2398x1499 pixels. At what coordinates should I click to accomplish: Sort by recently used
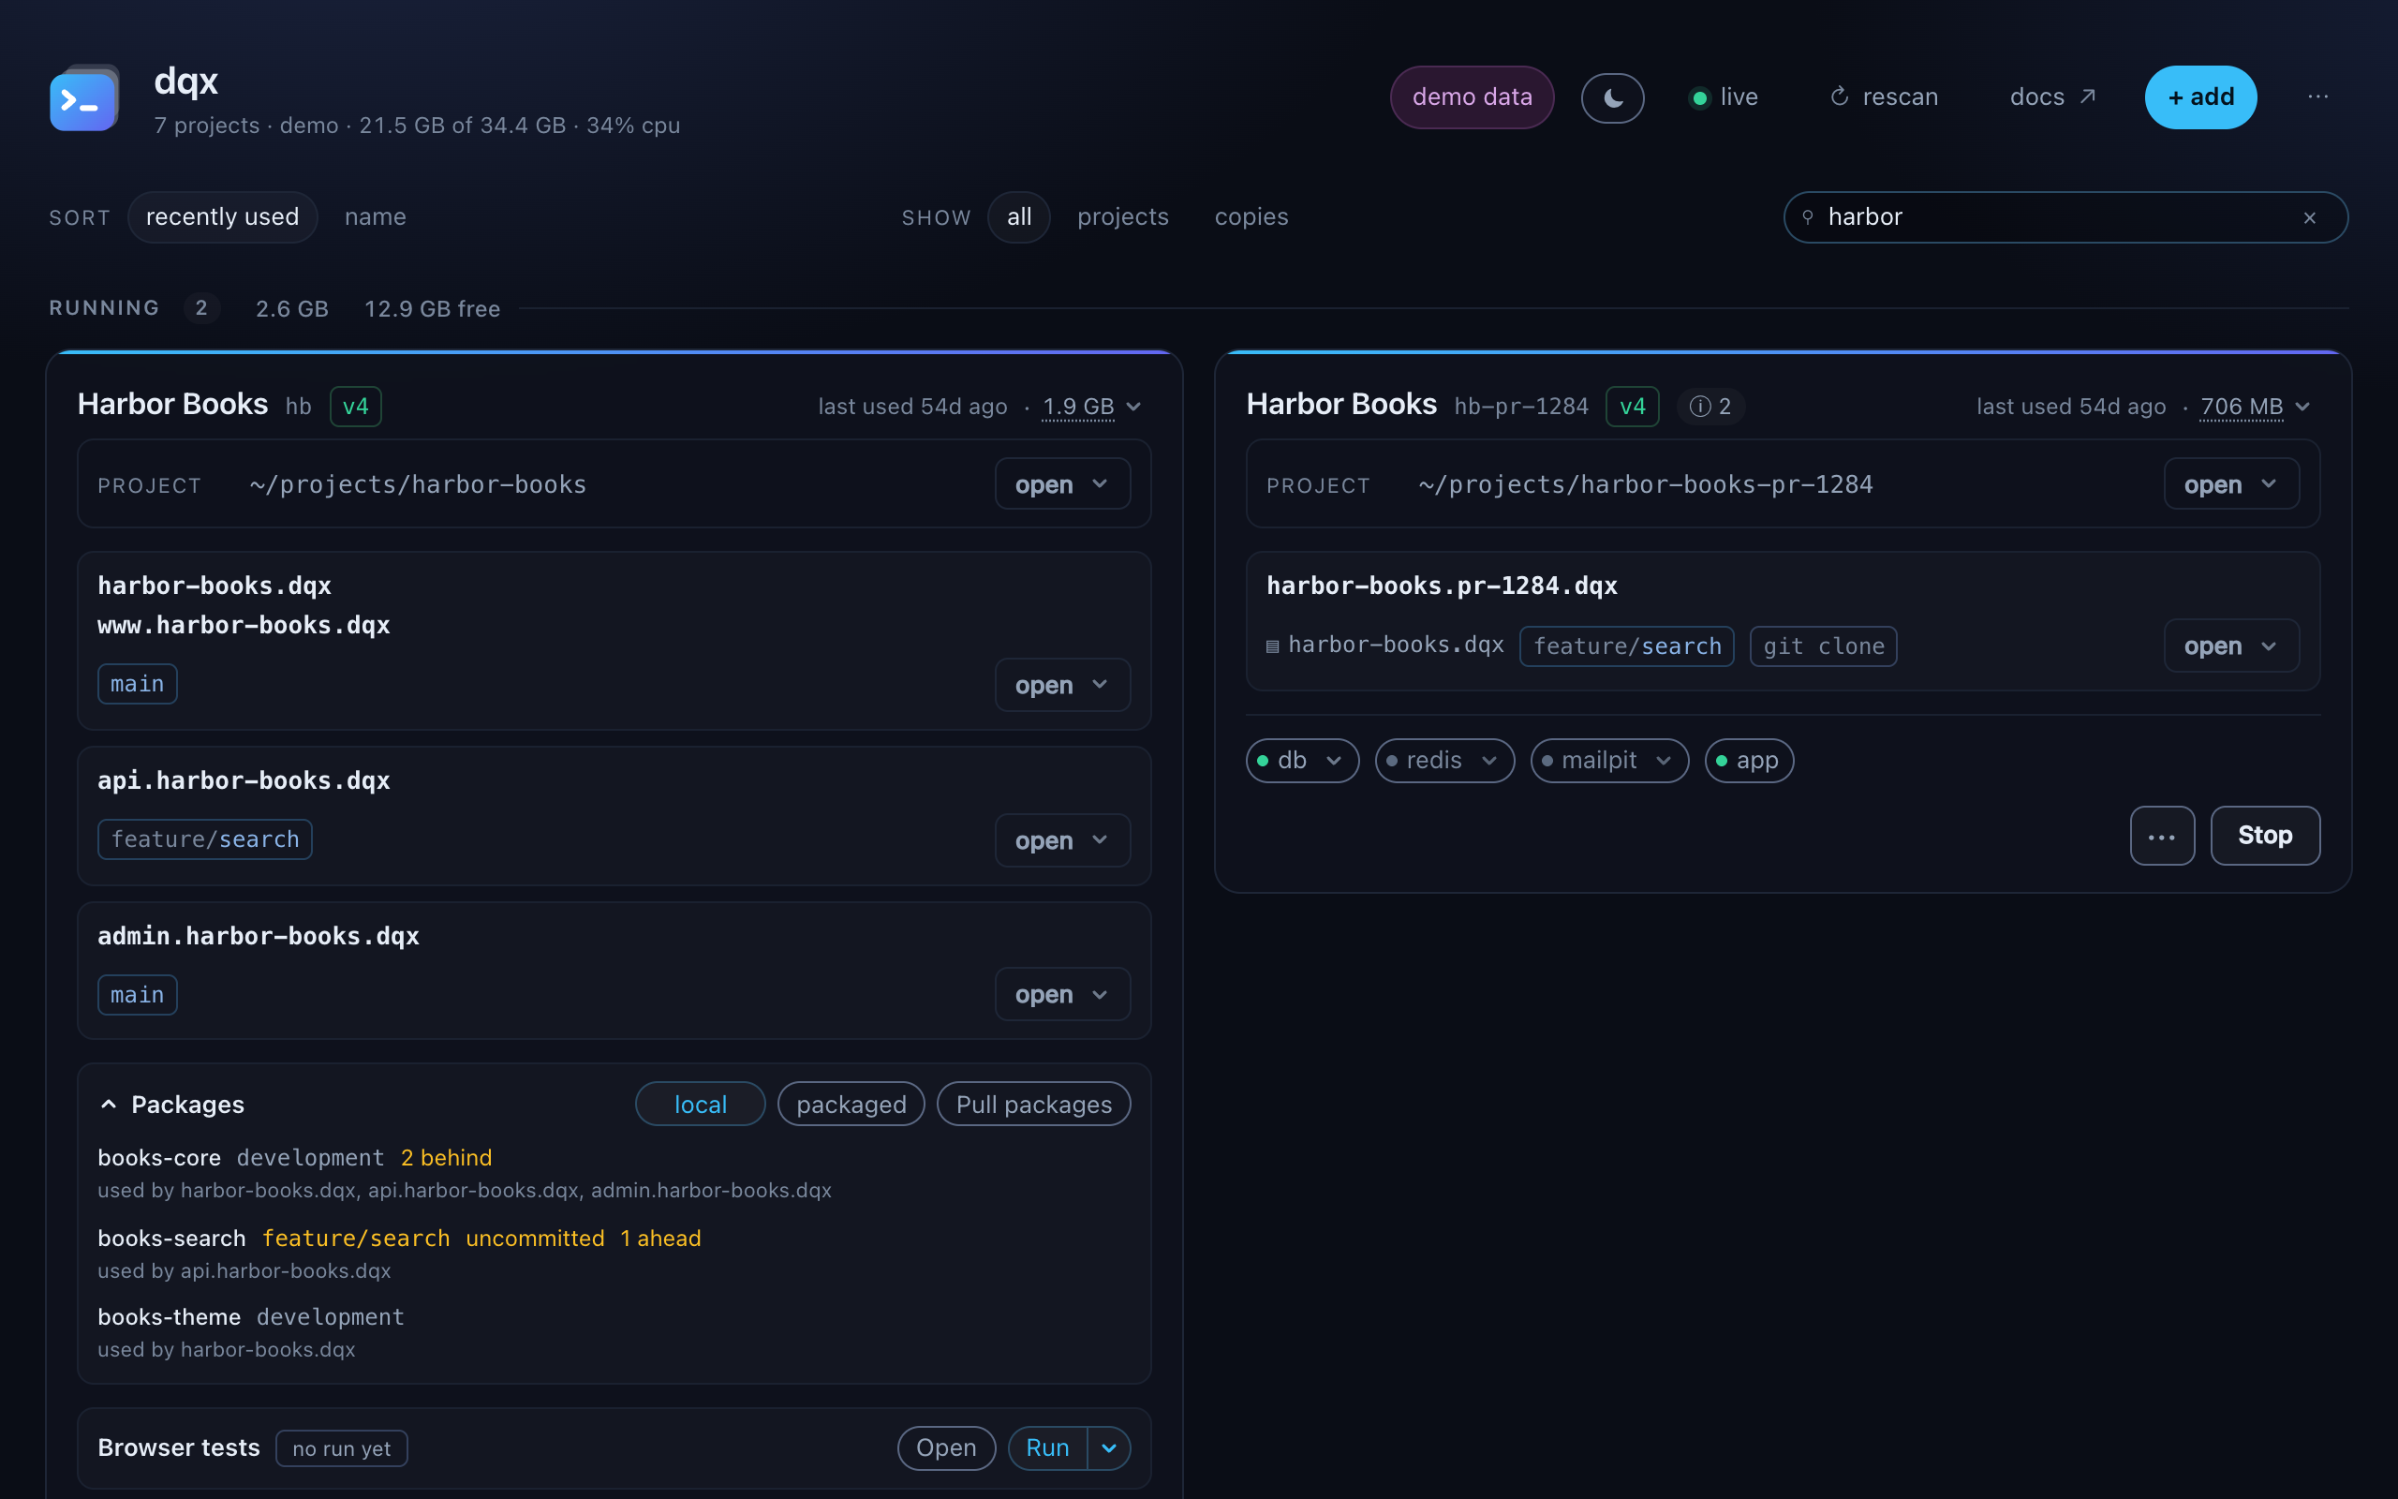[222, 217]
